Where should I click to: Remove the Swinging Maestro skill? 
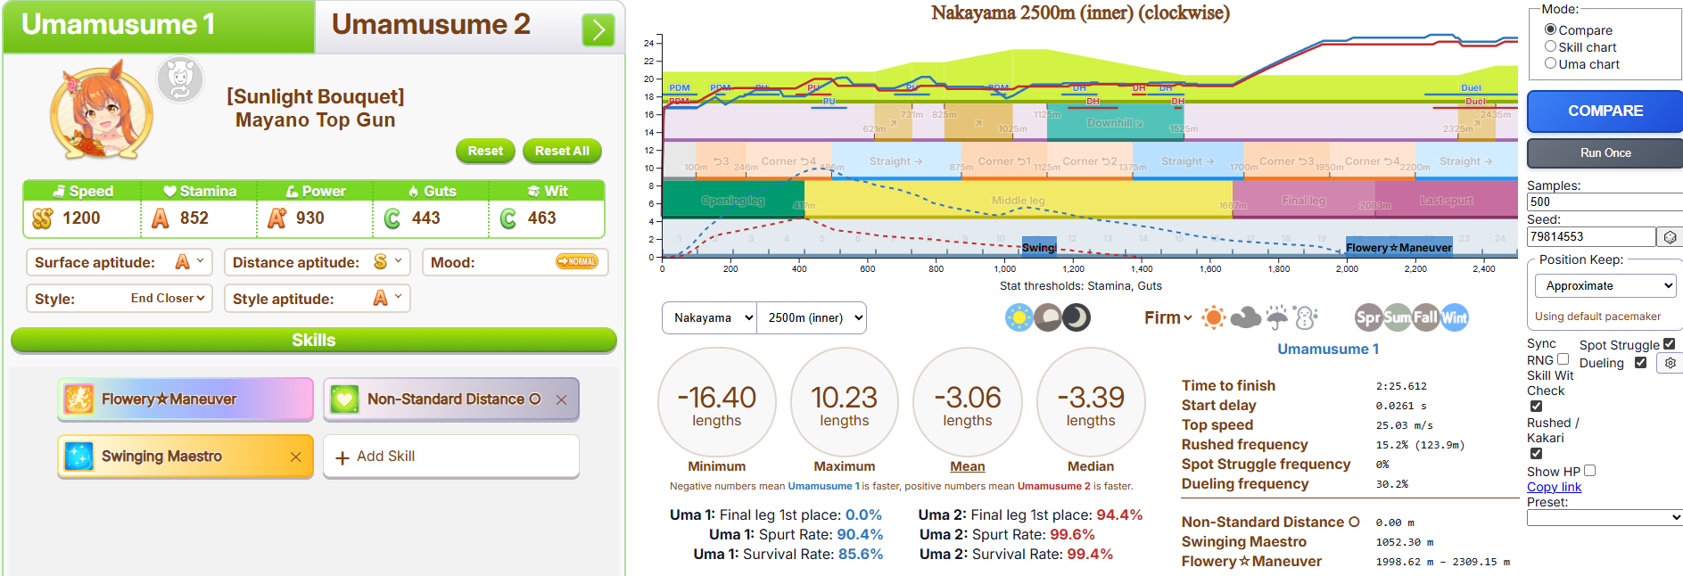[x=295, y=457]
